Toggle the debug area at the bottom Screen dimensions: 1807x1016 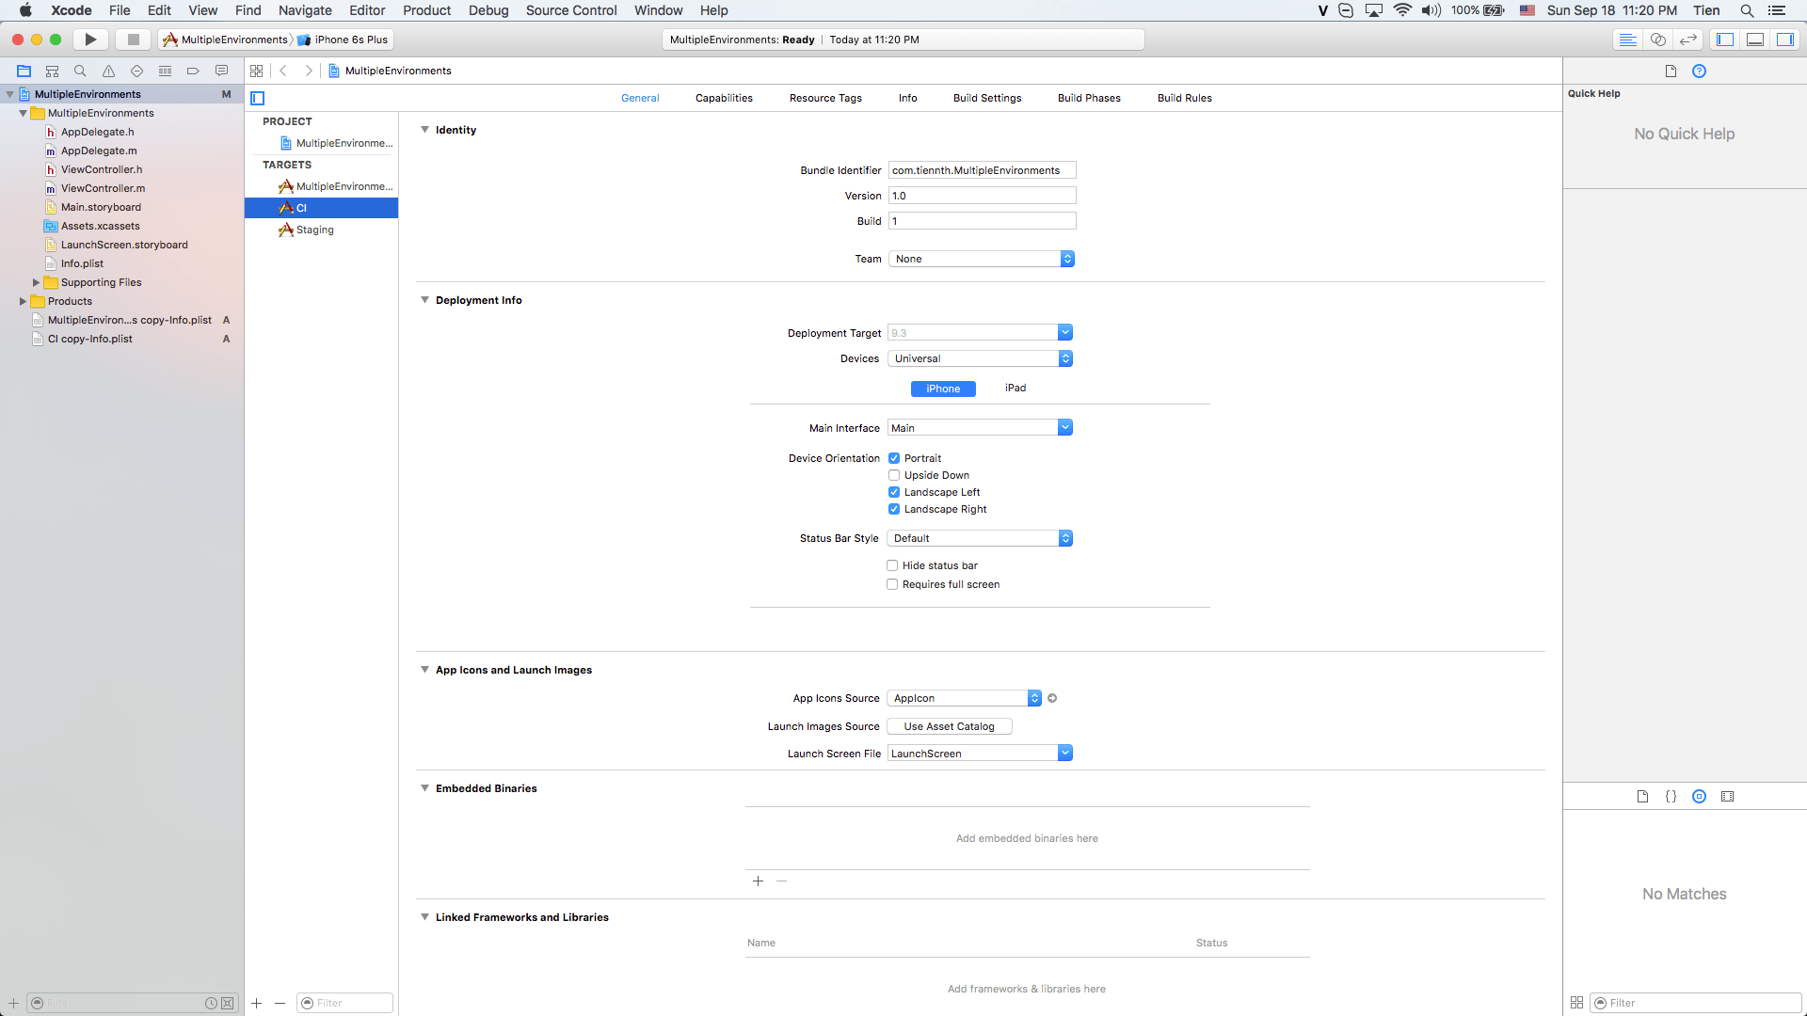coord(1755,40)
